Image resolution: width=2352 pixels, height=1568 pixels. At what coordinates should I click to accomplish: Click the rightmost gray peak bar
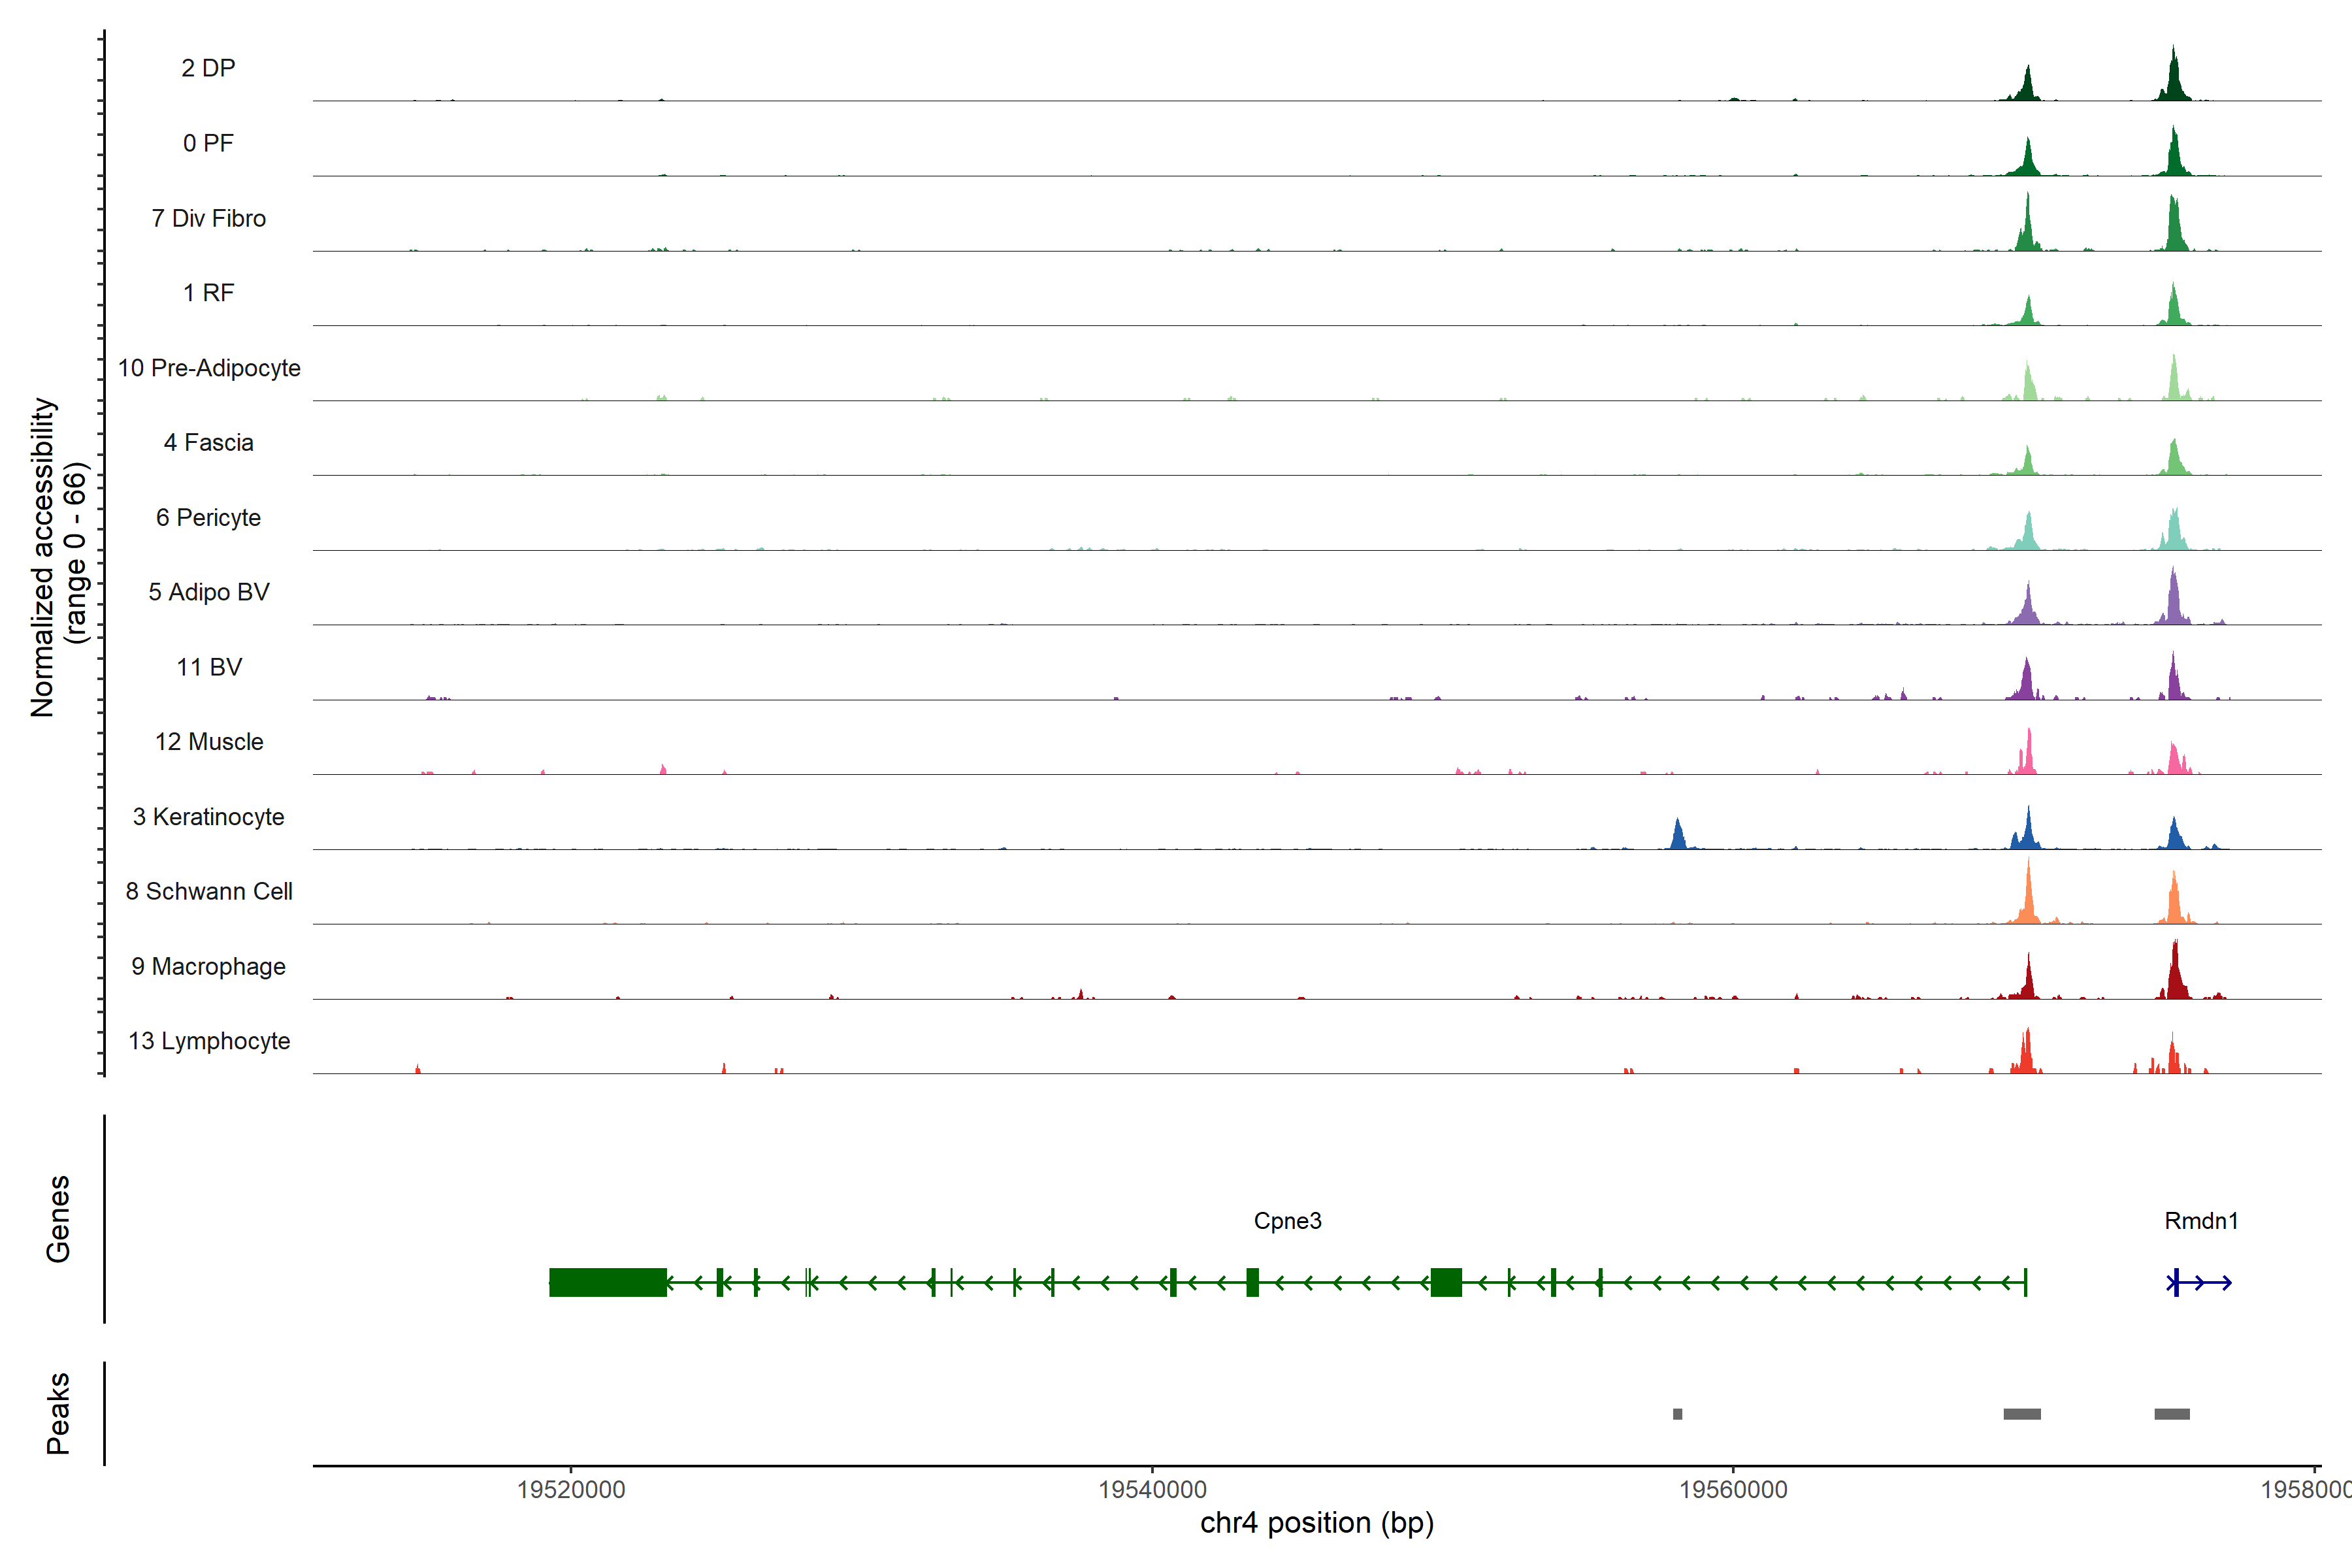(x=2171, y=1414)
